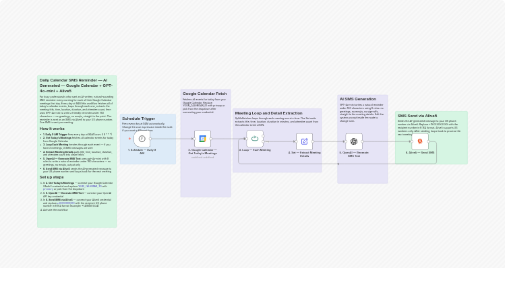Click the Google Calendar node output connector
Image resolution: width=505 pixels, height=303 pixels.
211,139
